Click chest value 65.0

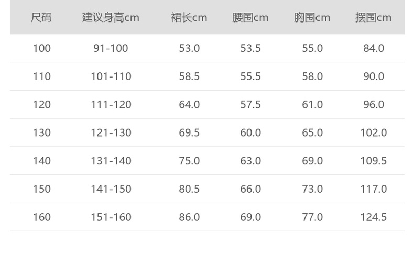click(x=312, y=132)
